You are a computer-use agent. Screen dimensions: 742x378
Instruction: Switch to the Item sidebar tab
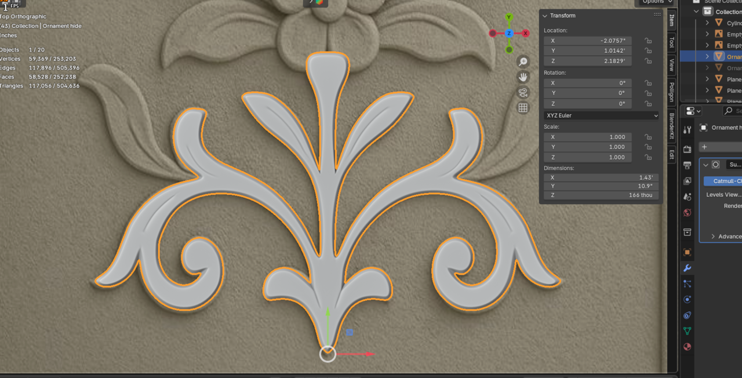[x=672, y=20]
